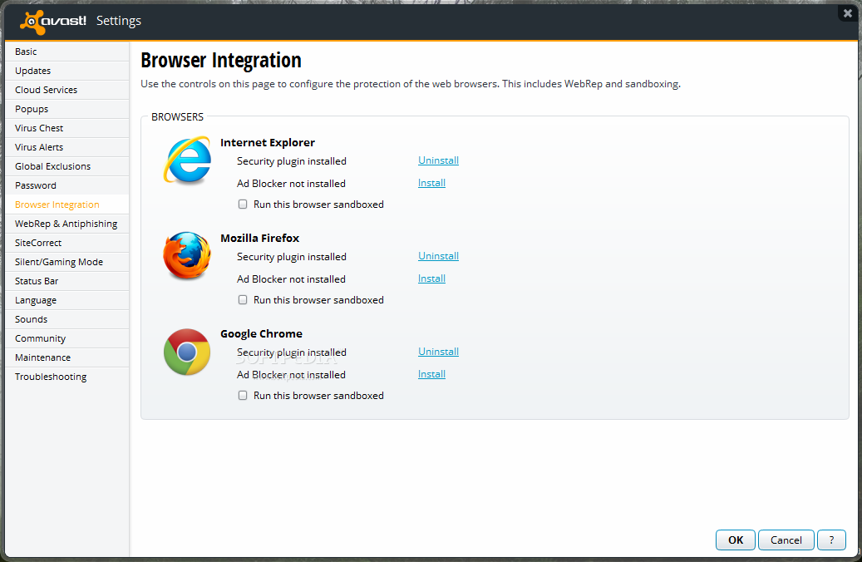Image resolution: width=862 pixels, height=562 pixels.
Task: Close the Settings dialog with the X
Action: click(848, 13)
